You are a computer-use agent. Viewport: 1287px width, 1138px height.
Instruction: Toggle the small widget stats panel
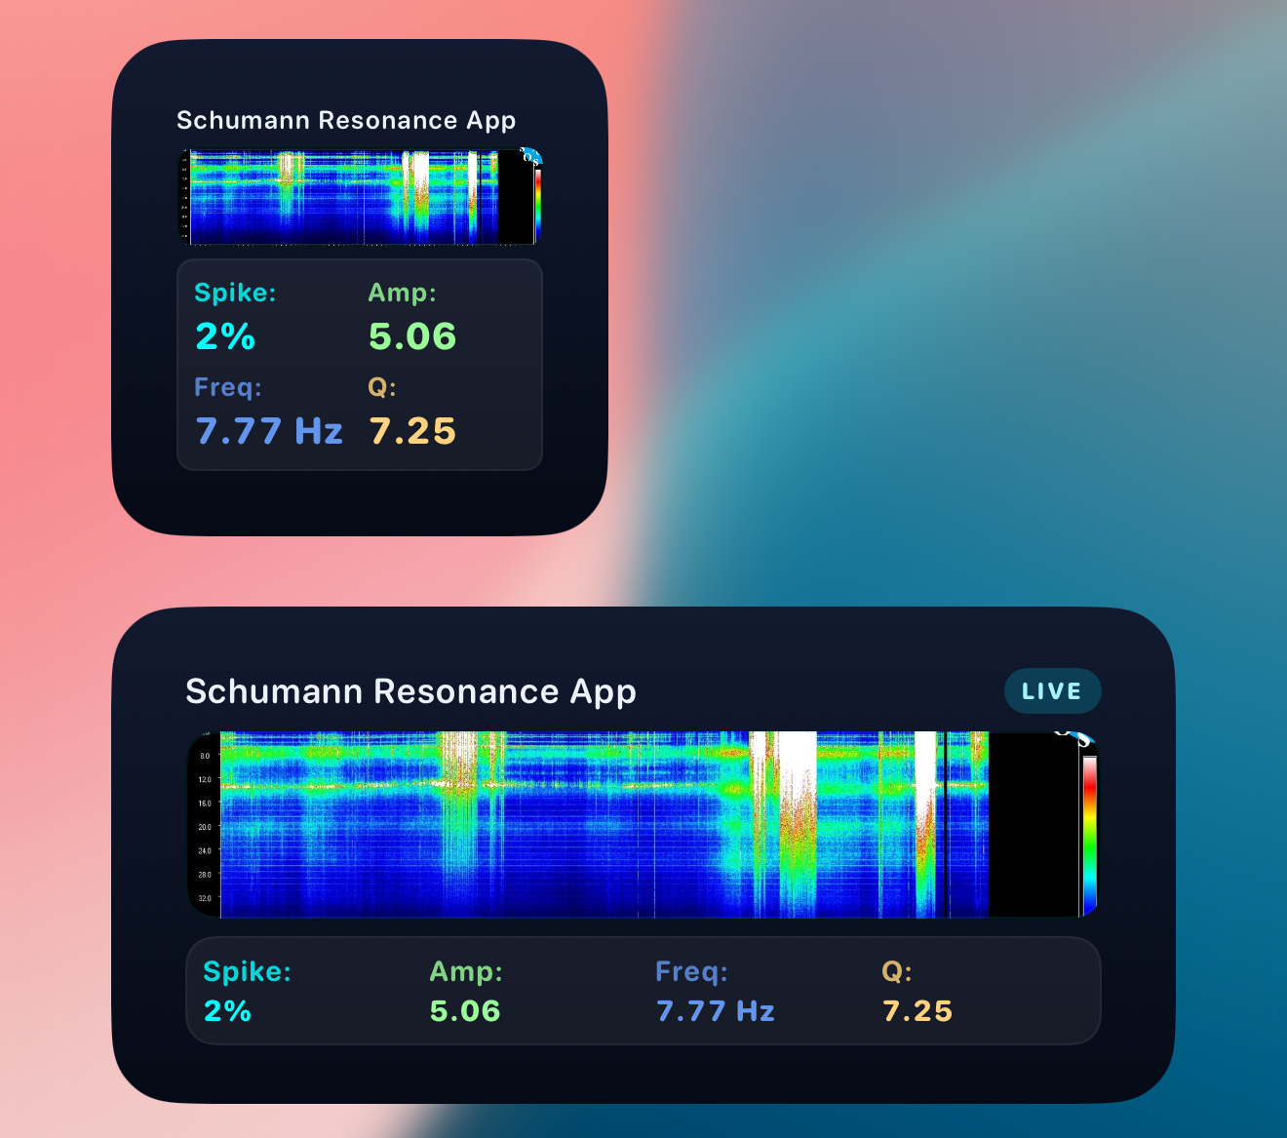[x=360, y=363]
